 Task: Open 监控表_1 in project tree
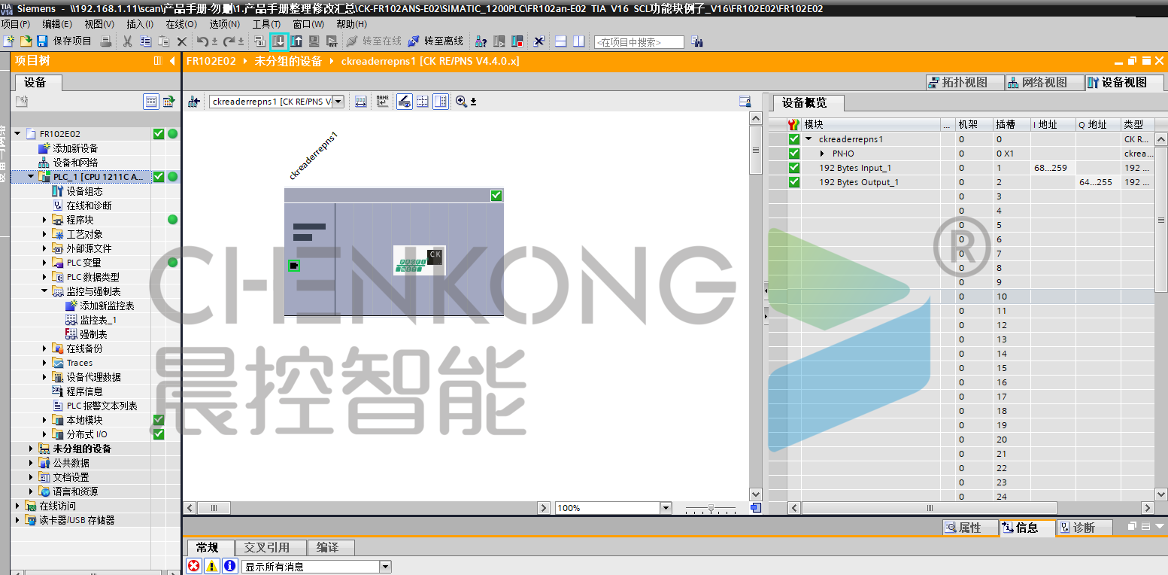[98, 320]
